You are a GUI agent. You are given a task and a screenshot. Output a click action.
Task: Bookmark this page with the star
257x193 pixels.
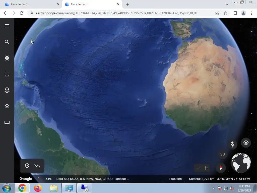click(x=225, y=13)
